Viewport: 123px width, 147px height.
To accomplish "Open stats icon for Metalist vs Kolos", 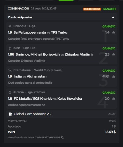I will 113,99.
